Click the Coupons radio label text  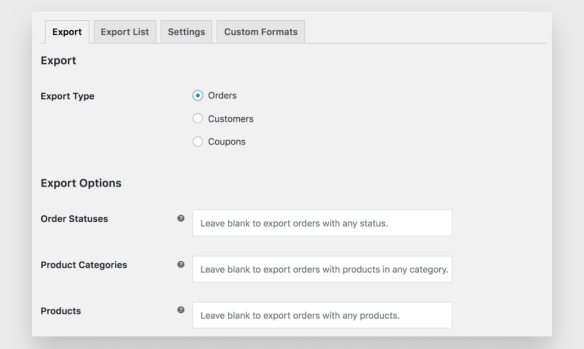point(227,142)
